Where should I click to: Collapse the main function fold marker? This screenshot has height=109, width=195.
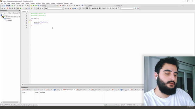pos(30,20)
